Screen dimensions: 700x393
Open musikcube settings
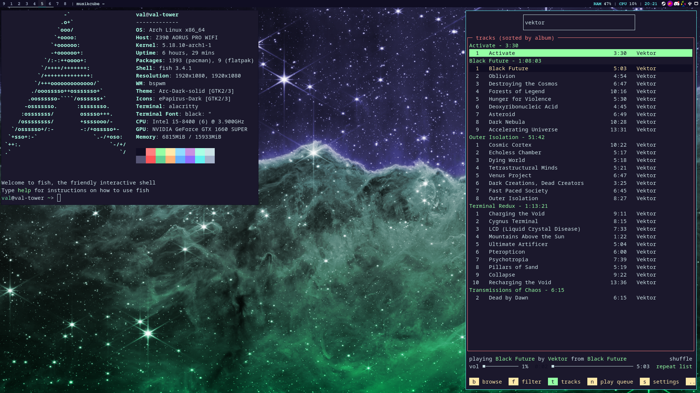click(x=659, y=381)
